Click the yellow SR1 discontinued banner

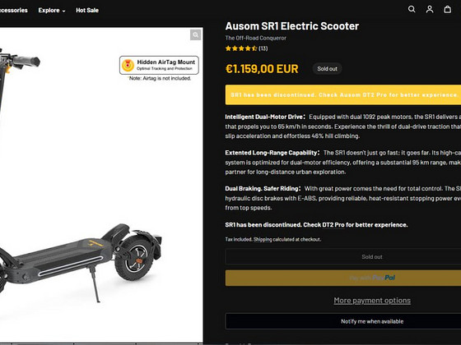click(343, 94)
